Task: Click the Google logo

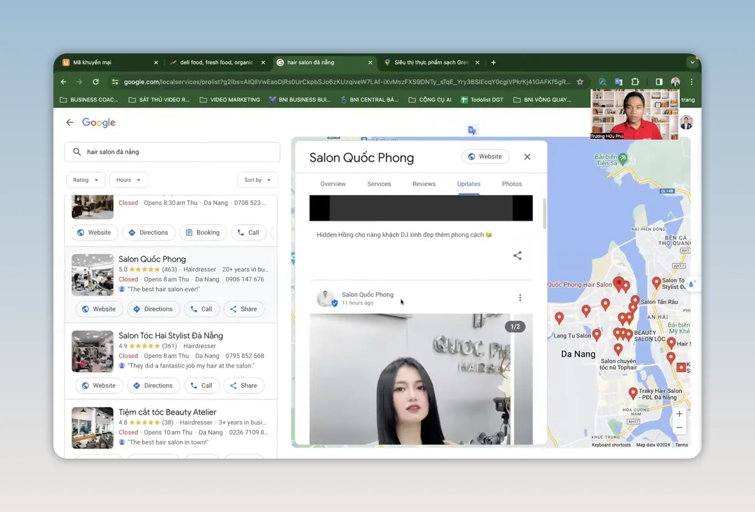Action: tap(98, 123)
